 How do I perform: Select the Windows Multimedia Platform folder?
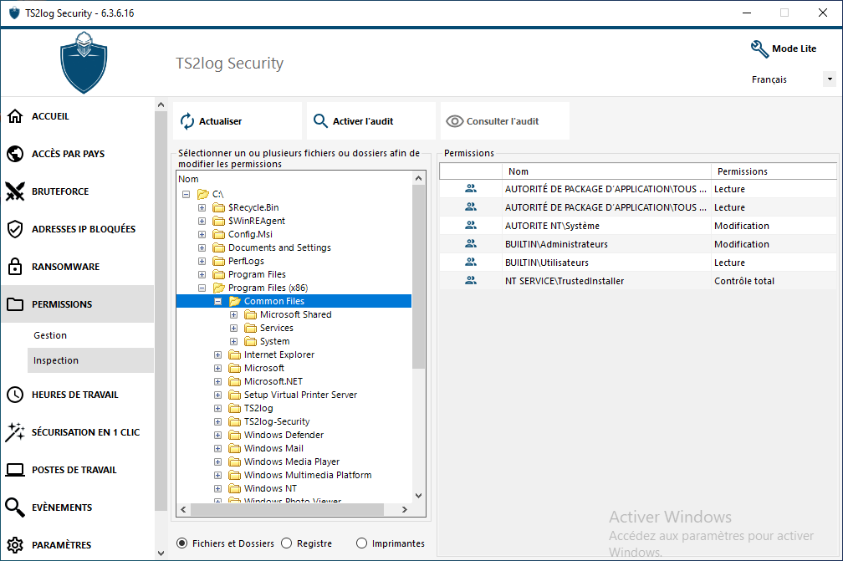(308, 475)
